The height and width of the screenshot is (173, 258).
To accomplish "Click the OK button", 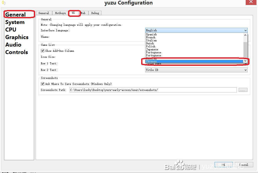I will pyautogui.click(x=224, y=165).
